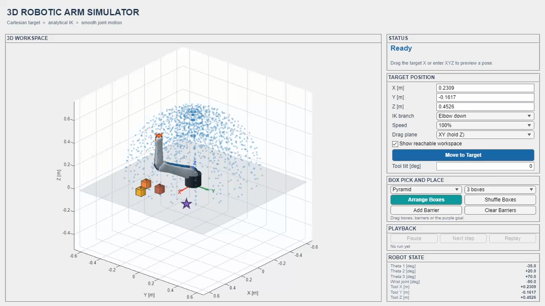Expand the 3 boxes count dropdown
Screen dimensions: 545x306
point(500,190)
